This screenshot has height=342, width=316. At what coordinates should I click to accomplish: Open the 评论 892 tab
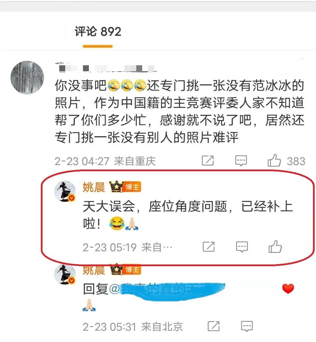[98, 32]
